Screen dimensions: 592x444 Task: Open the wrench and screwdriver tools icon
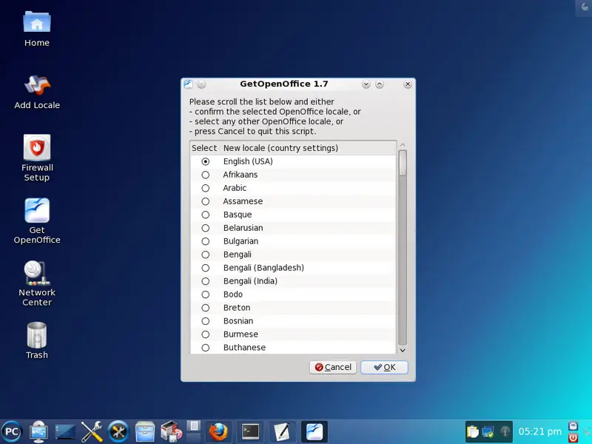(x=91, y=431)
